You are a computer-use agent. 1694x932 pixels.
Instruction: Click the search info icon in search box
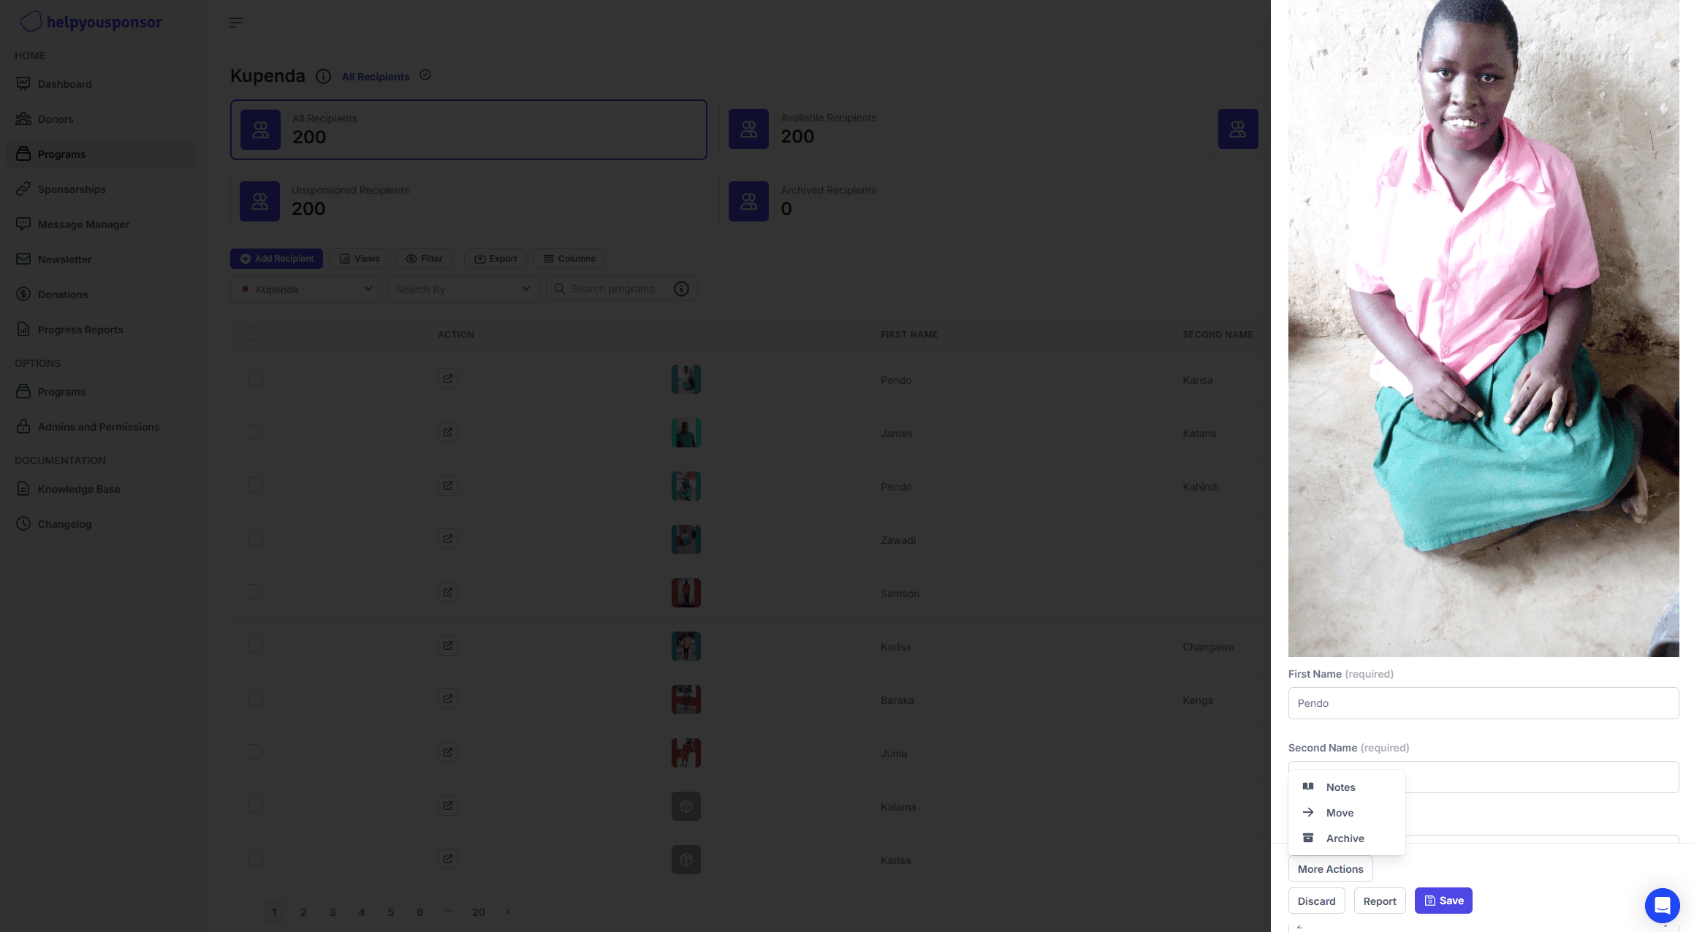(x=681, y=289)
